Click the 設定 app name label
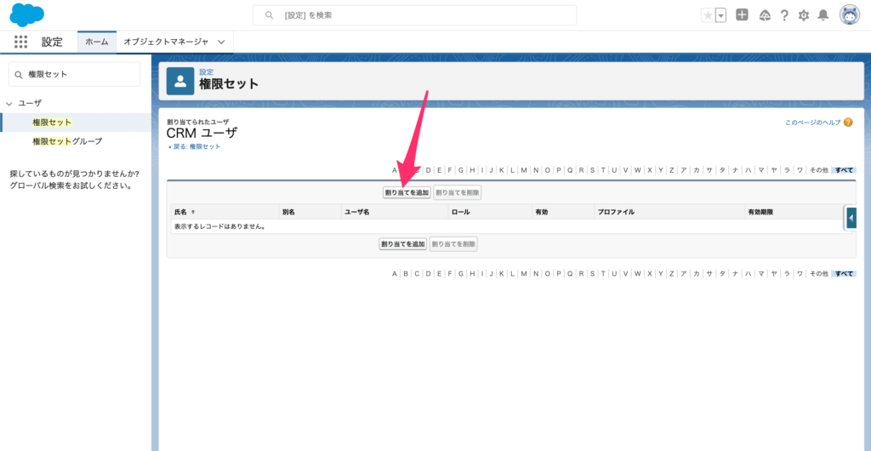The width and height of the screenshot is (871, 451). 52,43
